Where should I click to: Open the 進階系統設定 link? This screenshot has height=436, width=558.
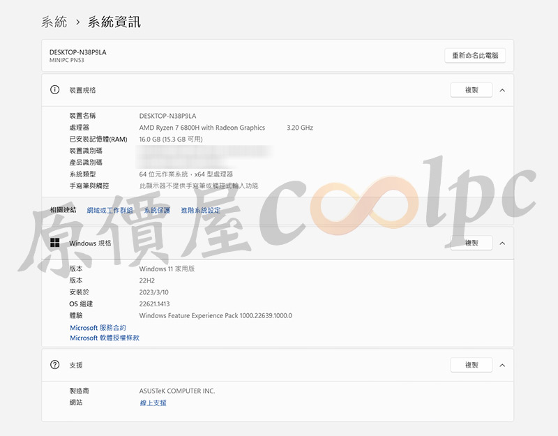pos(200,210)
